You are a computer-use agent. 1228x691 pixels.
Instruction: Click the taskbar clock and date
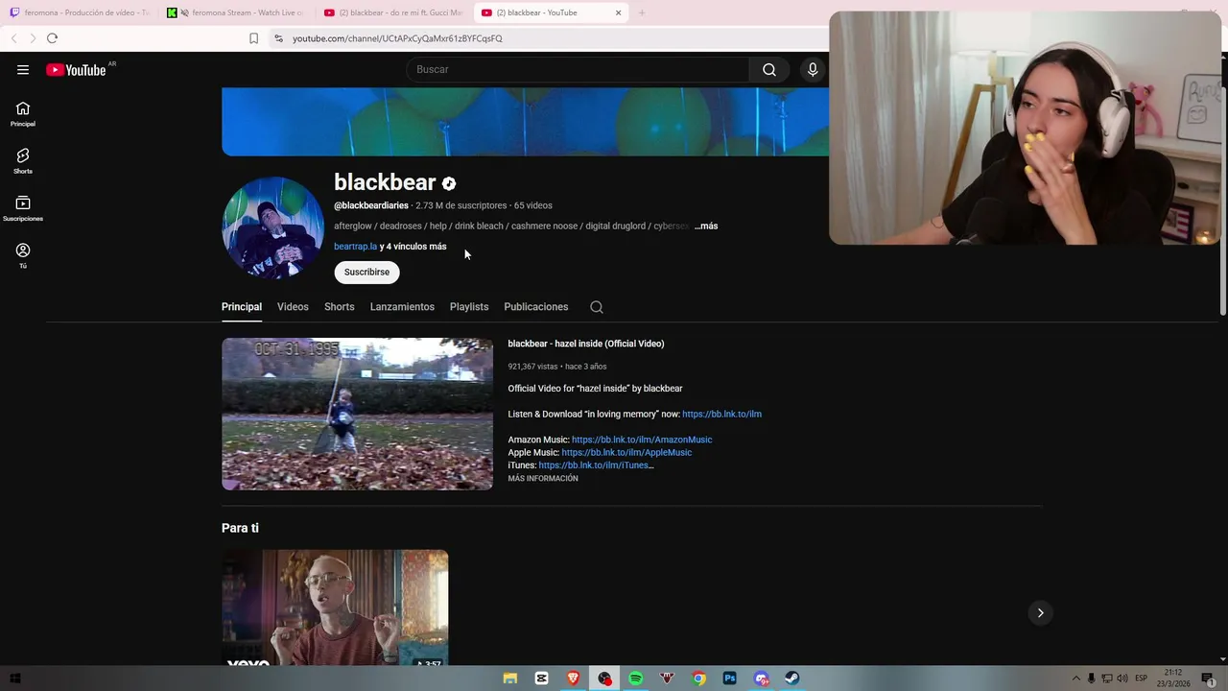[1173, 679]
